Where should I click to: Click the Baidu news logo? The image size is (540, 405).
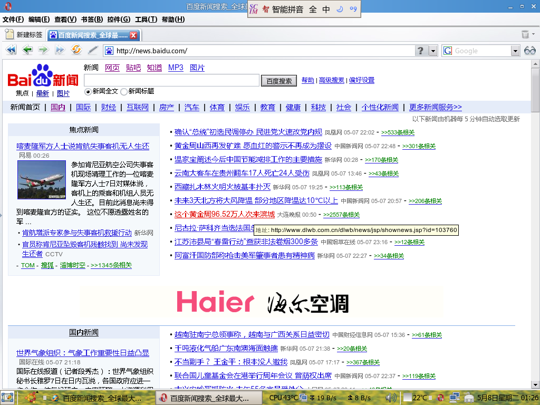[x=43, y=76]
